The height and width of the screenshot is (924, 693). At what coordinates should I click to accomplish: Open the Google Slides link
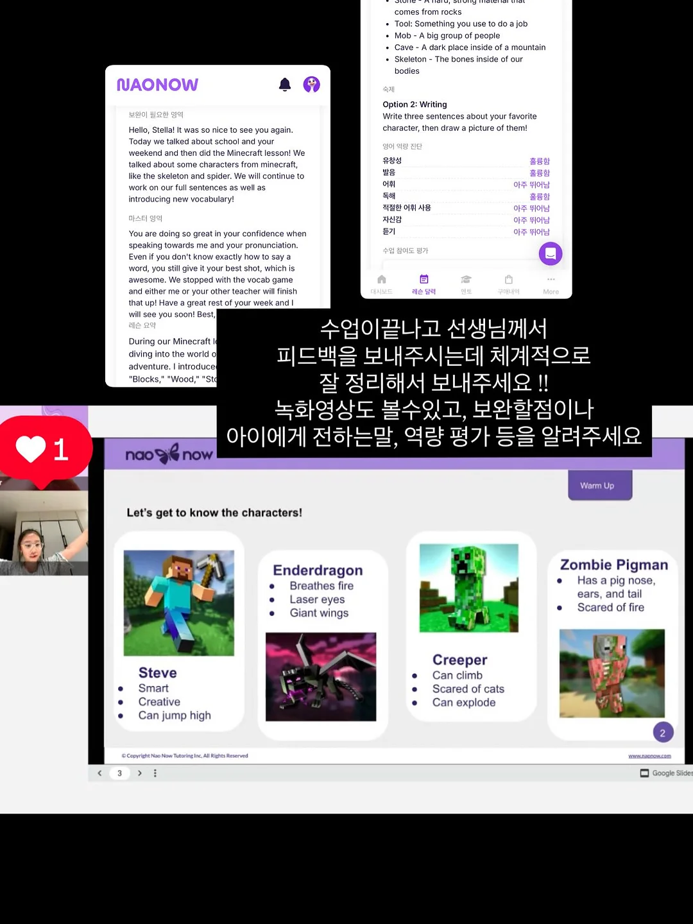click(667, 773)
